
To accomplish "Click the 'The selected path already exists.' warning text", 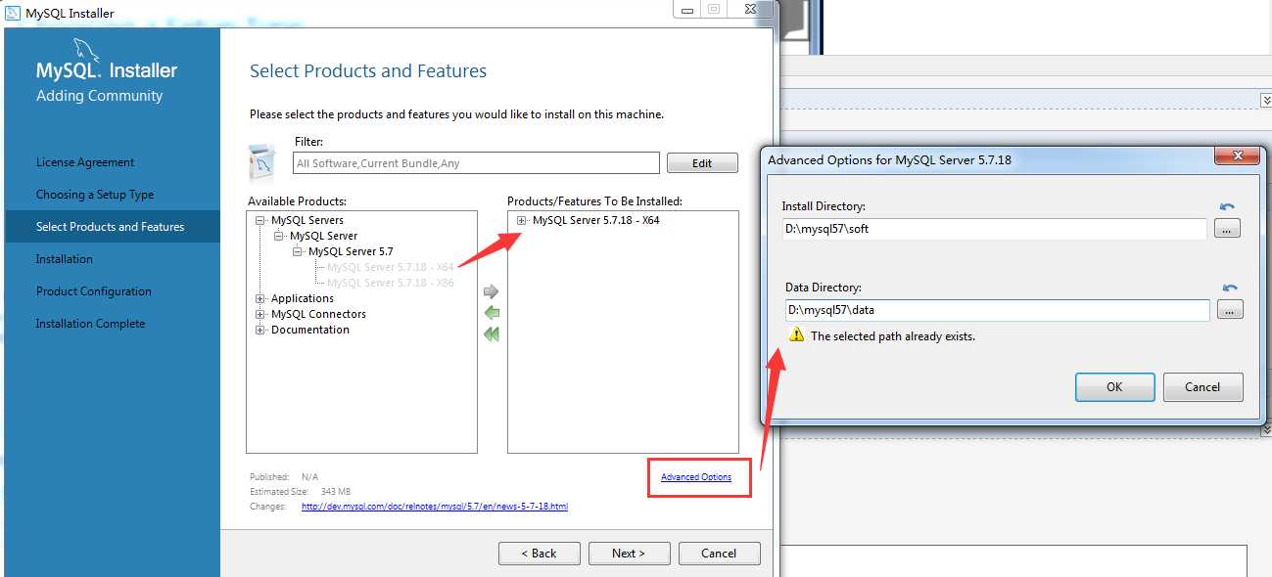I will tap(893, 336).
